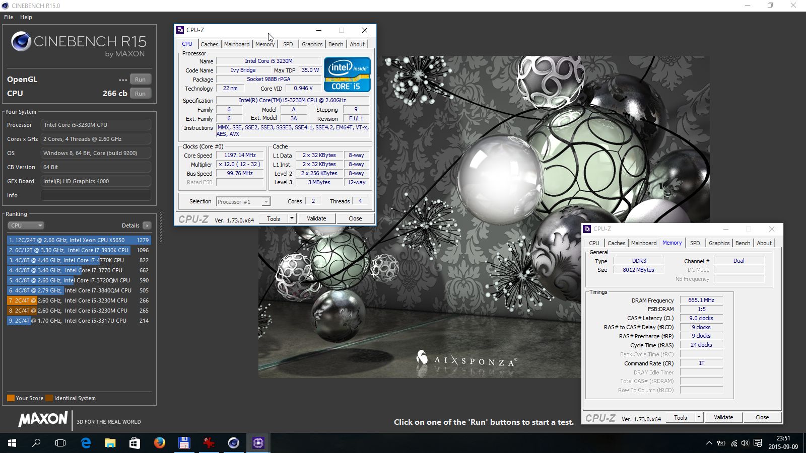Open Graphics tab in front CPU-Z window
Image resolution: width=806 pixels, height=453 pixels.
click(x=312, y=44)
